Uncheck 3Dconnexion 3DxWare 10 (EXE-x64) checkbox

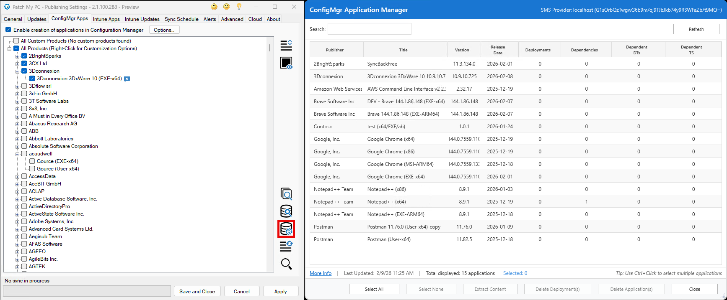[32, 78]
